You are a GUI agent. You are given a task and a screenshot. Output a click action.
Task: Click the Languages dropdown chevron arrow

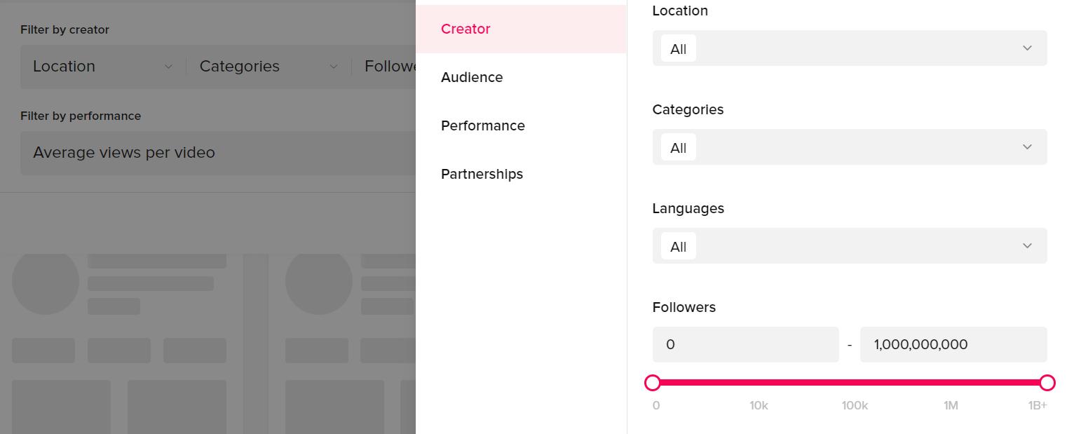1027,246
